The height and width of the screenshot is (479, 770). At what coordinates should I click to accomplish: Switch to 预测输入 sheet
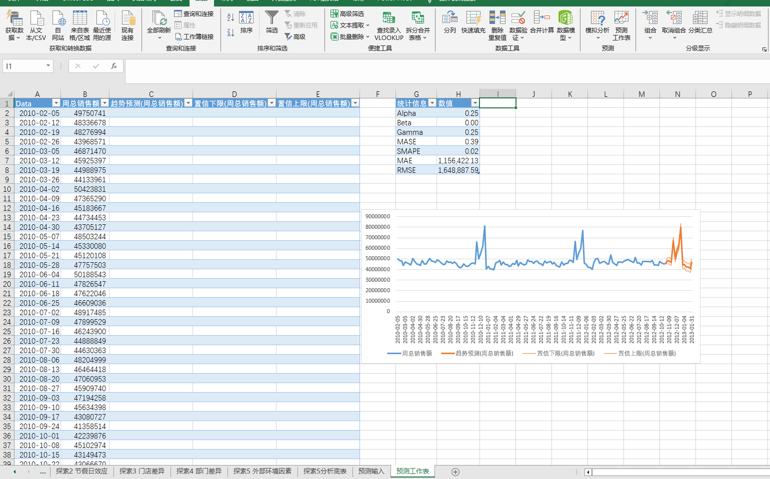[x=371, y=472]
